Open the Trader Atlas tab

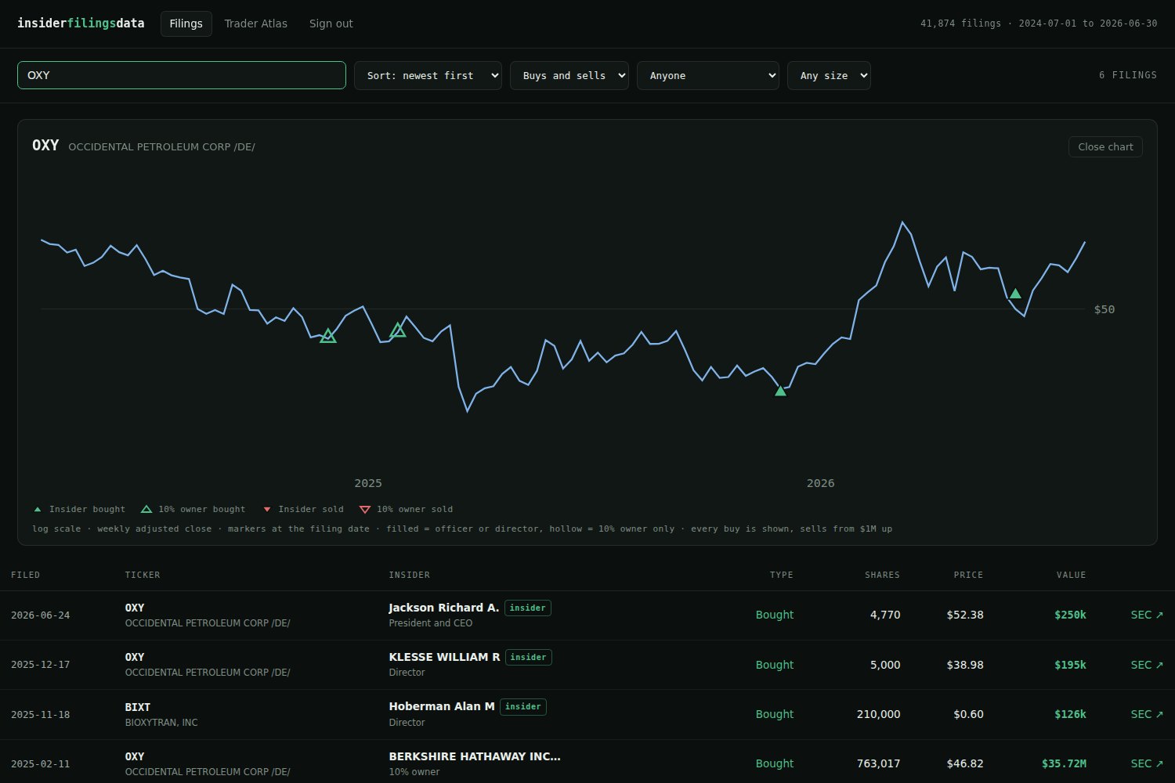click(x=256, y=23)
